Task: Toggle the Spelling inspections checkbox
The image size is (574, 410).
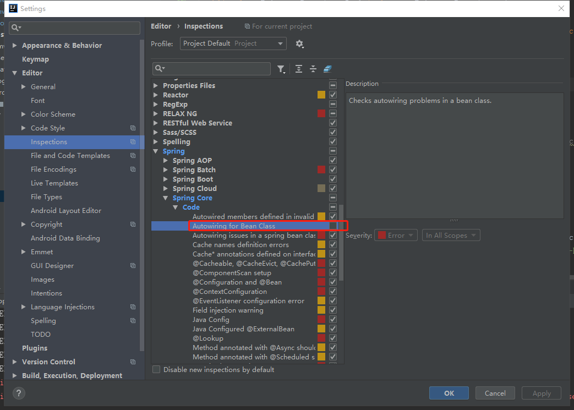Action: click(x=333, y=141)
